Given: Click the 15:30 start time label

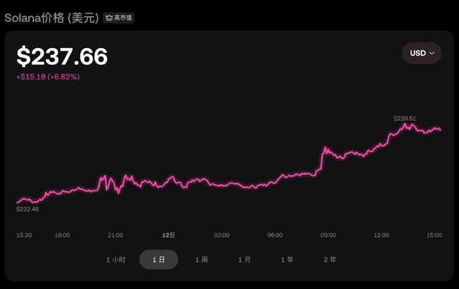Looking at the screenshot, I should click(x=24, y=235).
